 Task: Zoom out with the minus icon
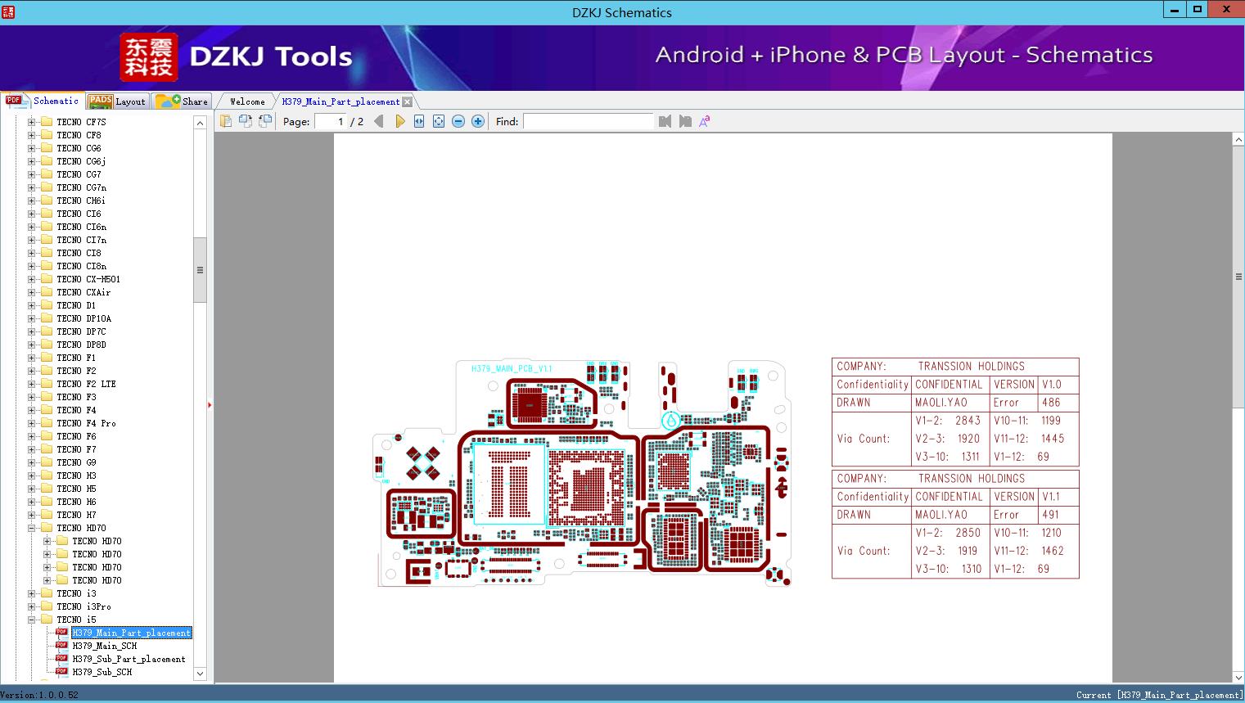coord(458,121)
